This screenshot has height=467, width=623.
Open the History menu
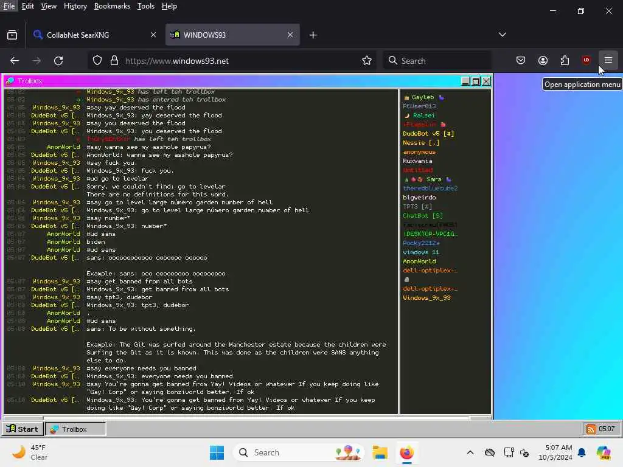[x=75, y=6]
